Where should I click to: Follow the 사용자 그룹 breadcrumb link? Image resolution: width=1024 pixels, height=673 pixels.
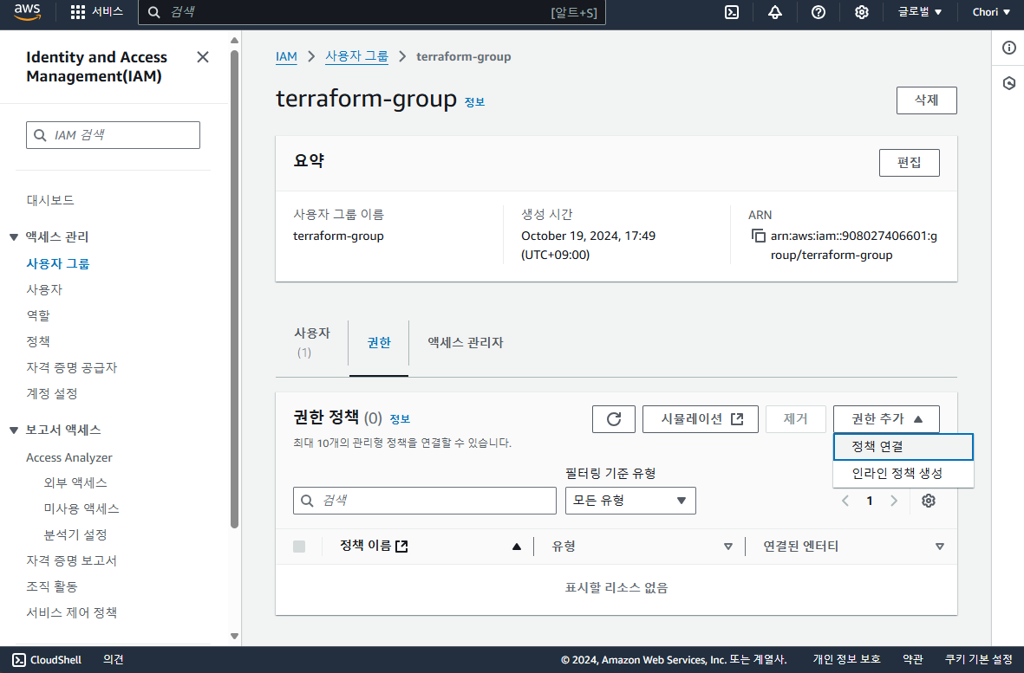tap(356, 57)
